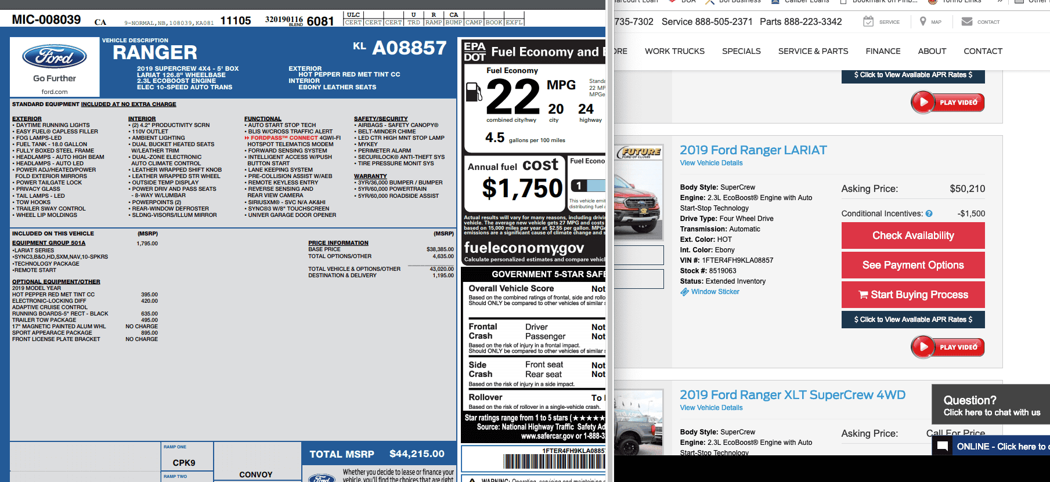
Task: Click the topmost PLAY VIDEO button
Action: [948, 103]
